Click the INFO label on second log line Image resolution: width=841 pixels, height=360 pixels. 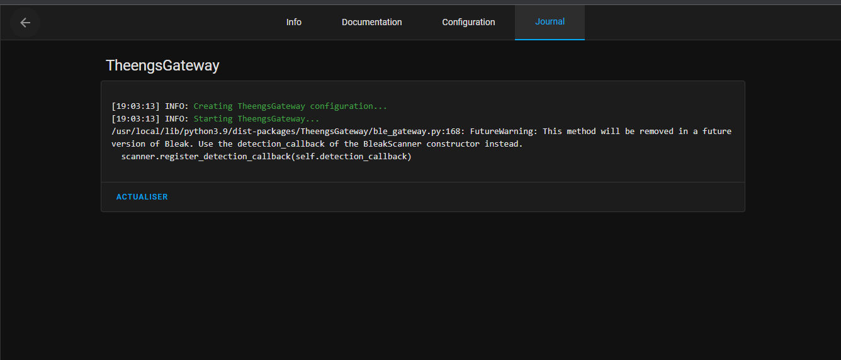click(176, 119)
